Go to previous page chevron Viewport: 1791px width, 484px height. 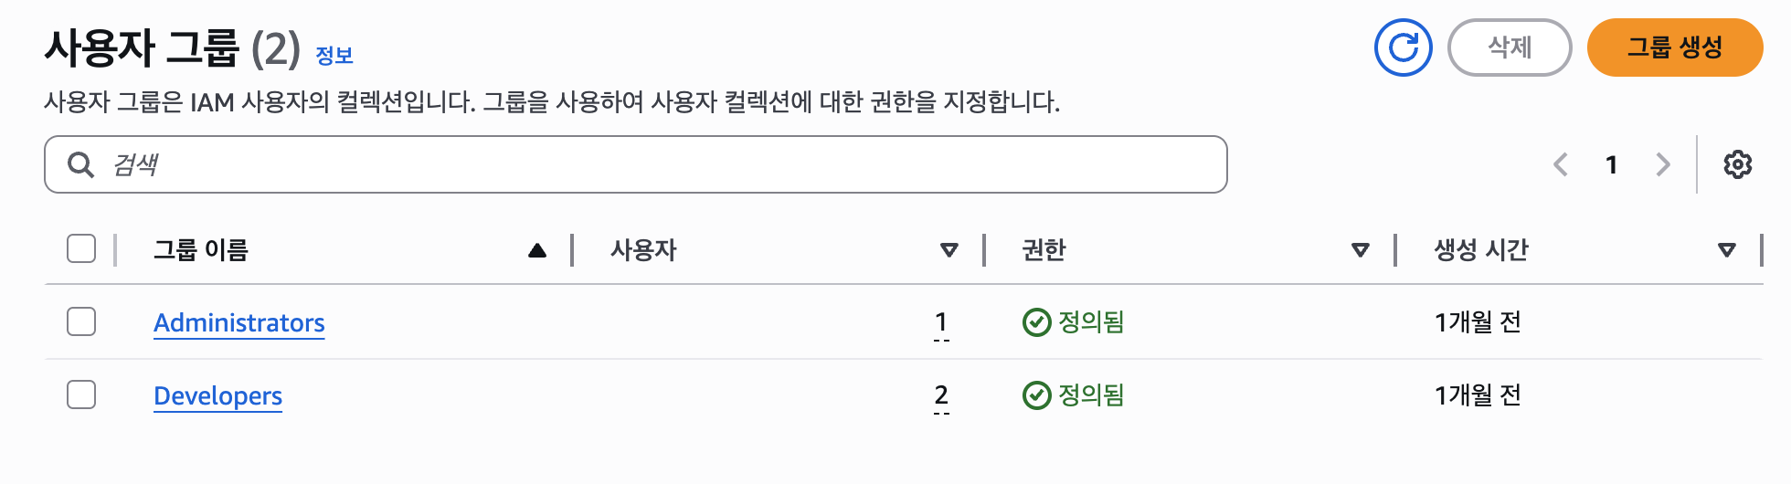point(1561,164)
